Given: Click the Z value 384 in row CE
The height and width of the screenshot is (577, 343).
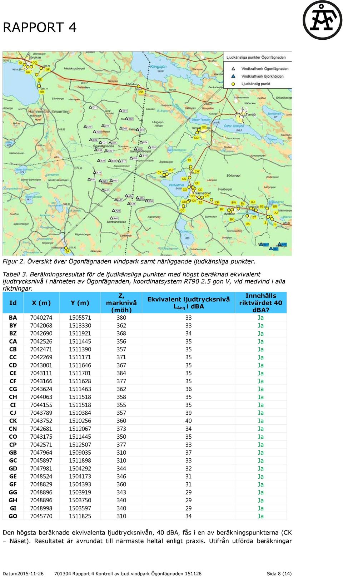Looking at the screenshot, I should coord(121,373).
